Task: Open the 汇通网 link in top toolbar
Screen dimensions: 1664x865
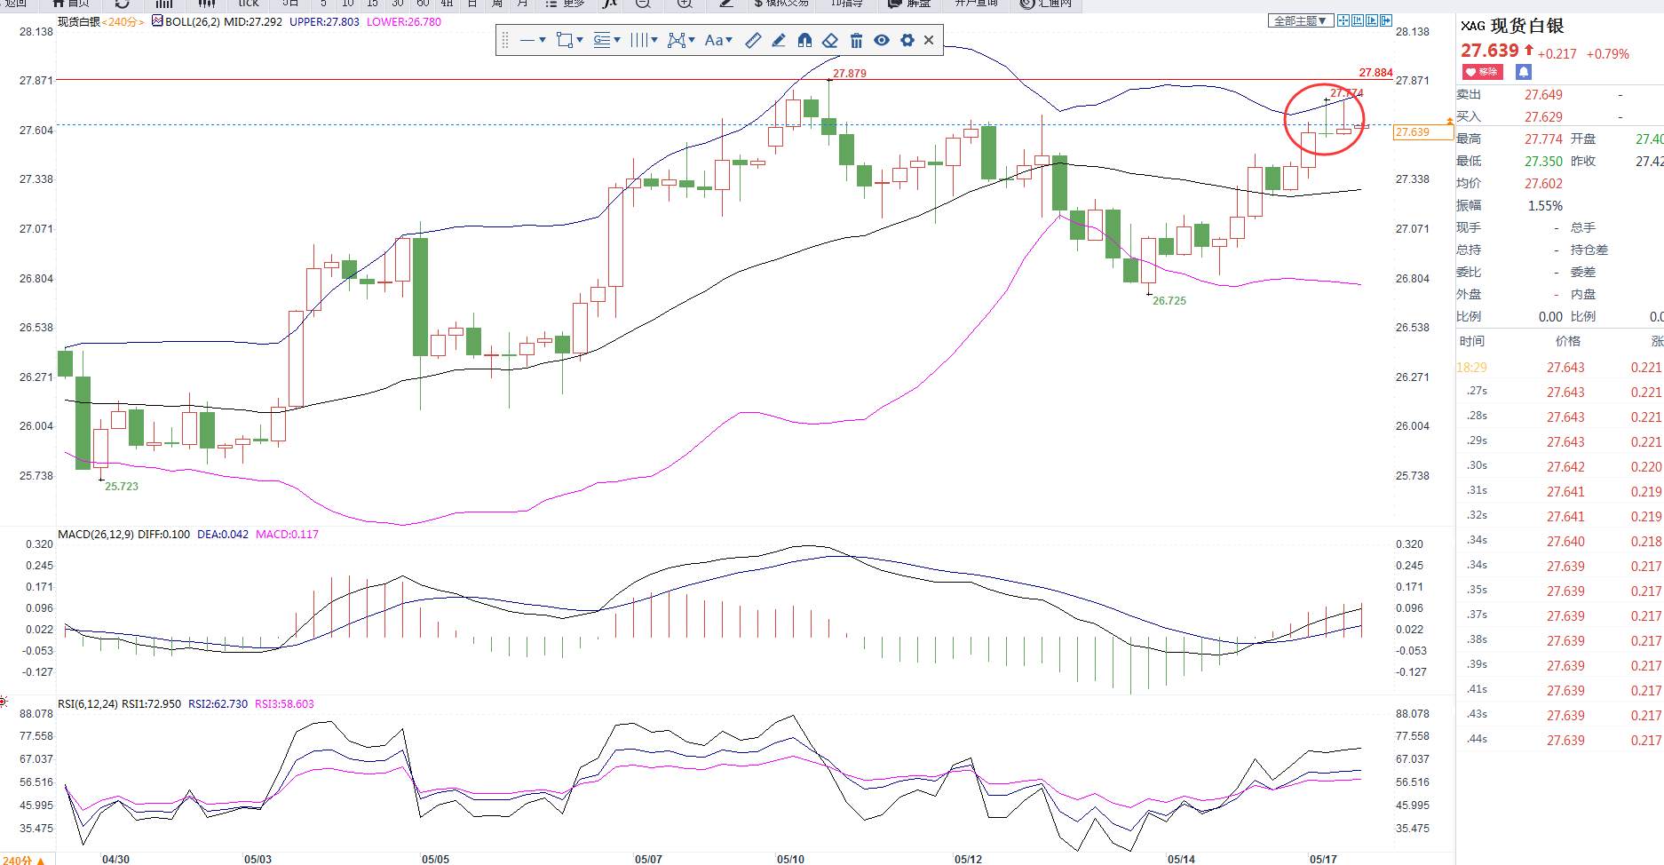Action: click(x=1047, y=4)
